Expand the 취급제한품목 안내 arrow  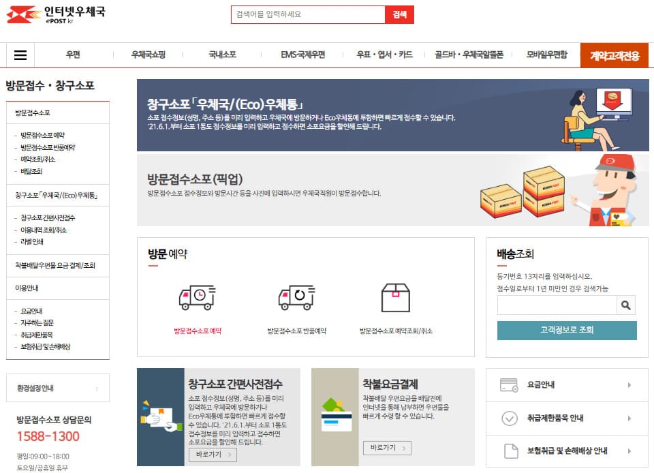tap(629, 418)
